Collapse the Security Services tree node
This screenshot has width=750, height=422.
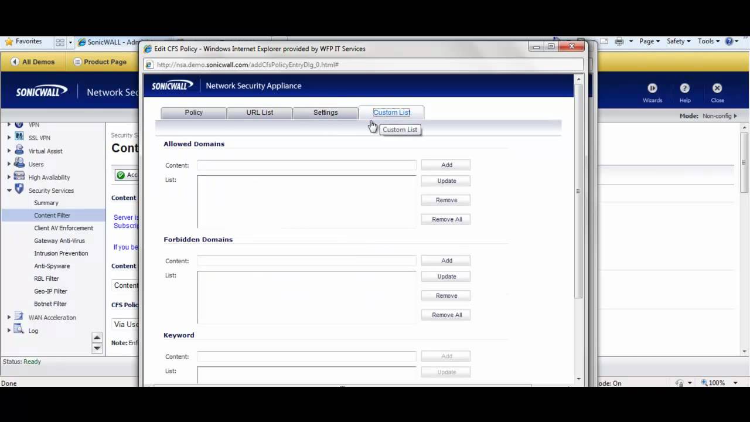point(9,190)
